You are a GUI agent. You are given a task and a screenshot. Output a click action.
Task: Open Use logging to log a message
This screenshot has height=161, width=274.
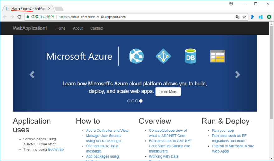click(102, 149)
